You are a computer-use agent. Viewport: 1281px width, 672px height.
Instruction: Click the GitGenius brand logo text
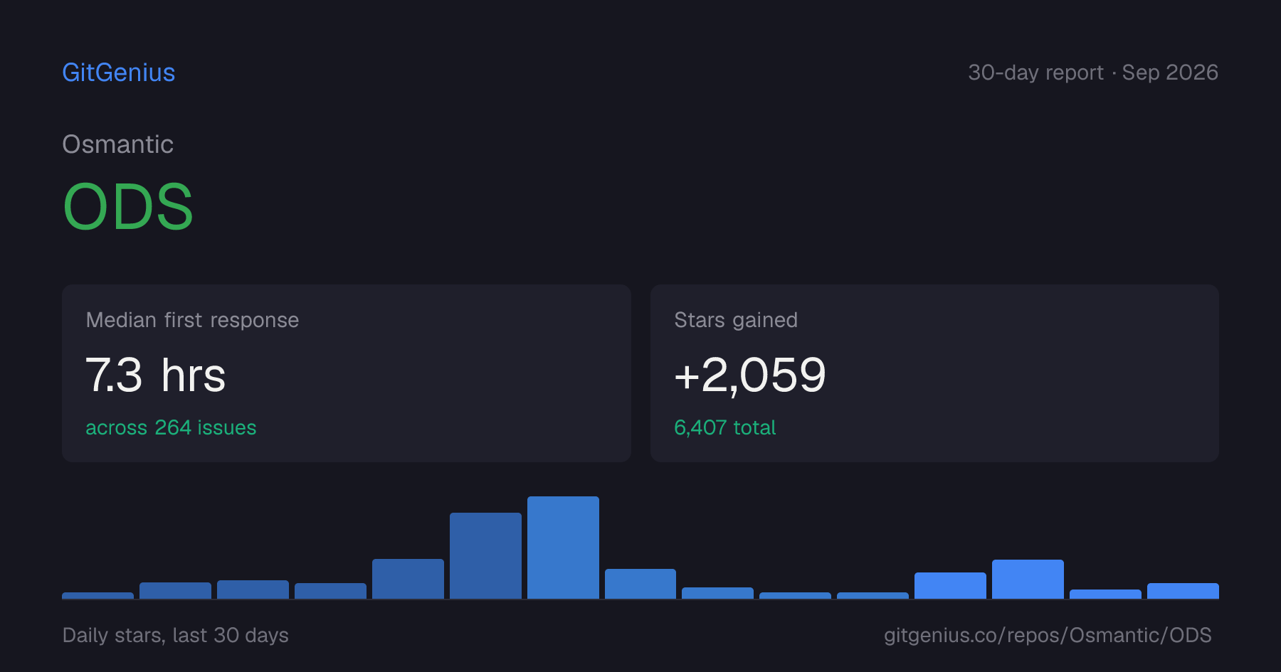[119, 73]
